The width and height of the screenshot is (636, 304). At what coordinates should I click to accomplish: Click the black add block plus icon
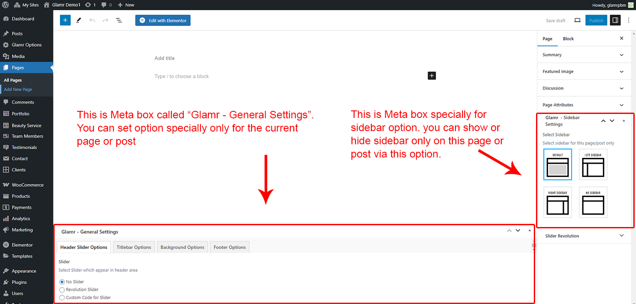432,76
